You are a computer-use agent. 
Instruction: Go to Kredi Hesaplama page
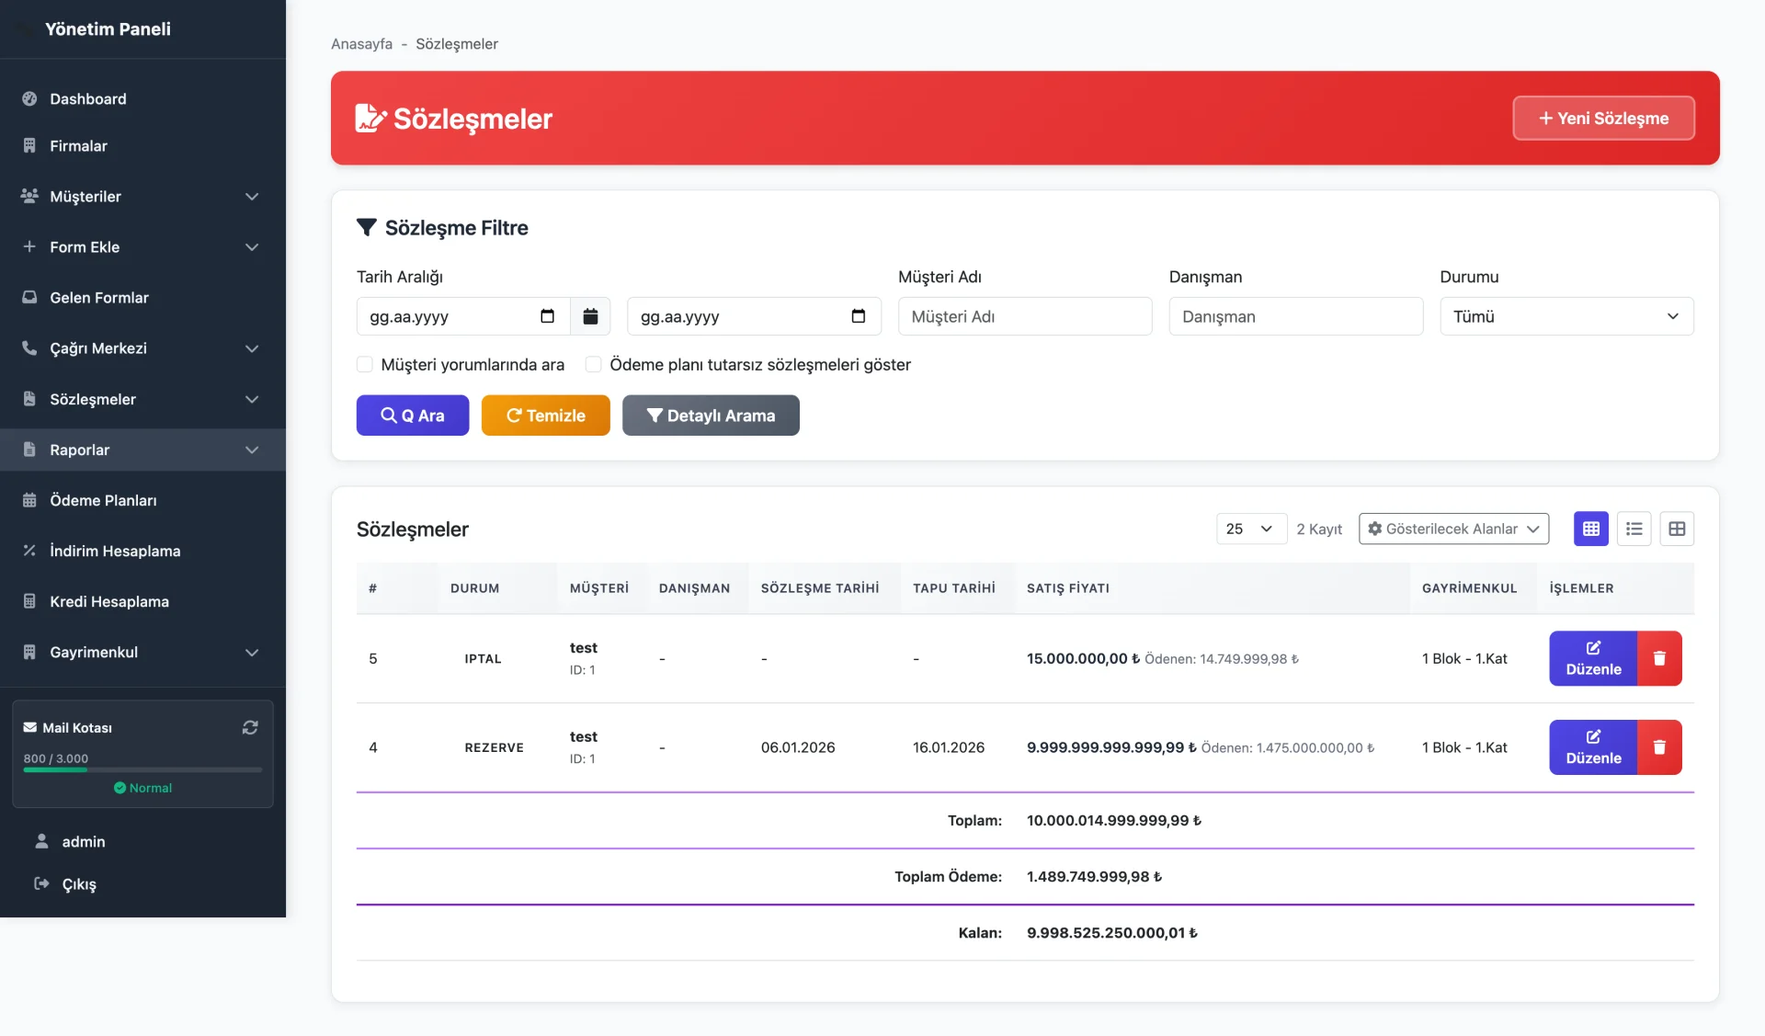tap(108, 601)
